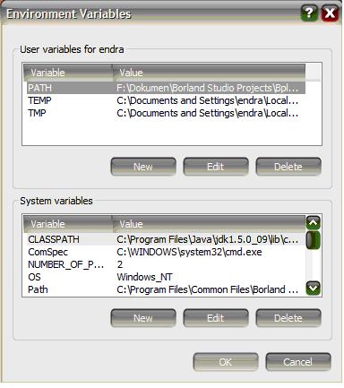The width and height of the screenshot is (344, 388).
Task: Click TEMP's Documents and Settings value
Action: (x=208, y=100)
